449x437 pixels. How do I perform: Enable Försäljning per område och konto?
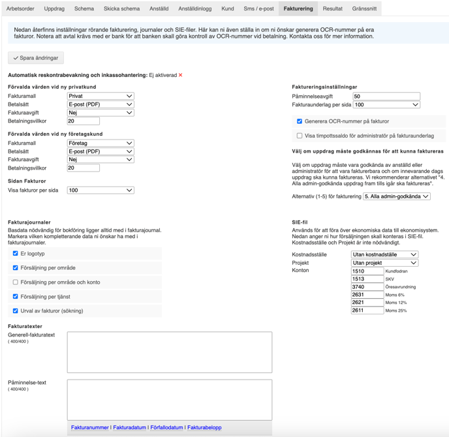[16, 282]
